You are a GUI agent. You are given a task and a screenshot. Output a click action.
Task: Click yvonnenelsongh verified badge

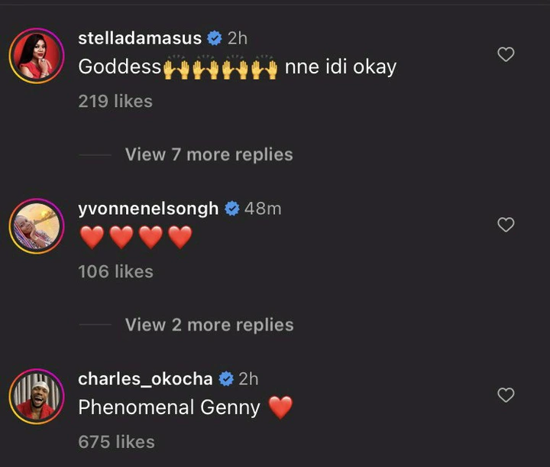click(231, 209)
